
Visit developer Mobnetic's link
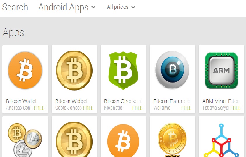point(113,108)
